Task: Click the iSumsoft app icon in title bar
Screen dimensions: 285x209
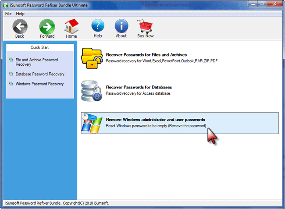Action: coord(6,5)
